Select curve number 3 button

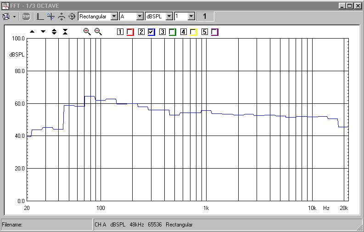click(x=162, y=32)
